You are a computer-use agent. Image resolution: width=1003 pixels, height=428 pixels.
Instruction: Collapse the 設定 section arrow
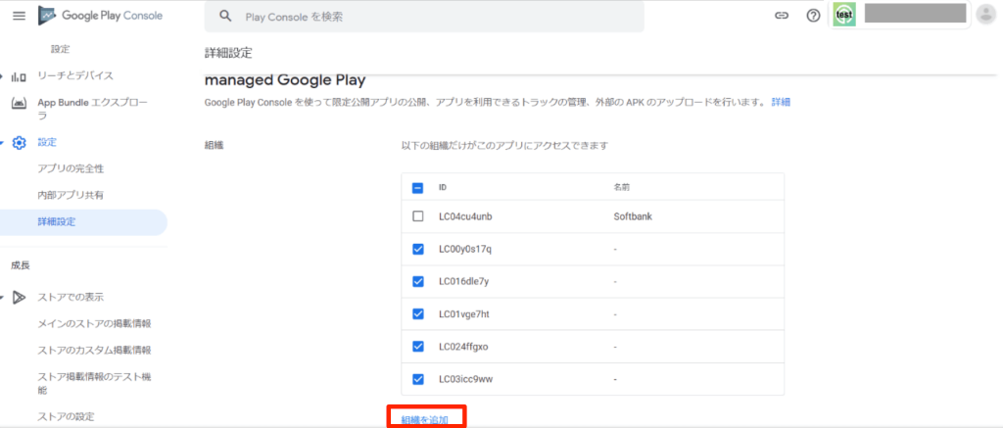tap(3, 143)
